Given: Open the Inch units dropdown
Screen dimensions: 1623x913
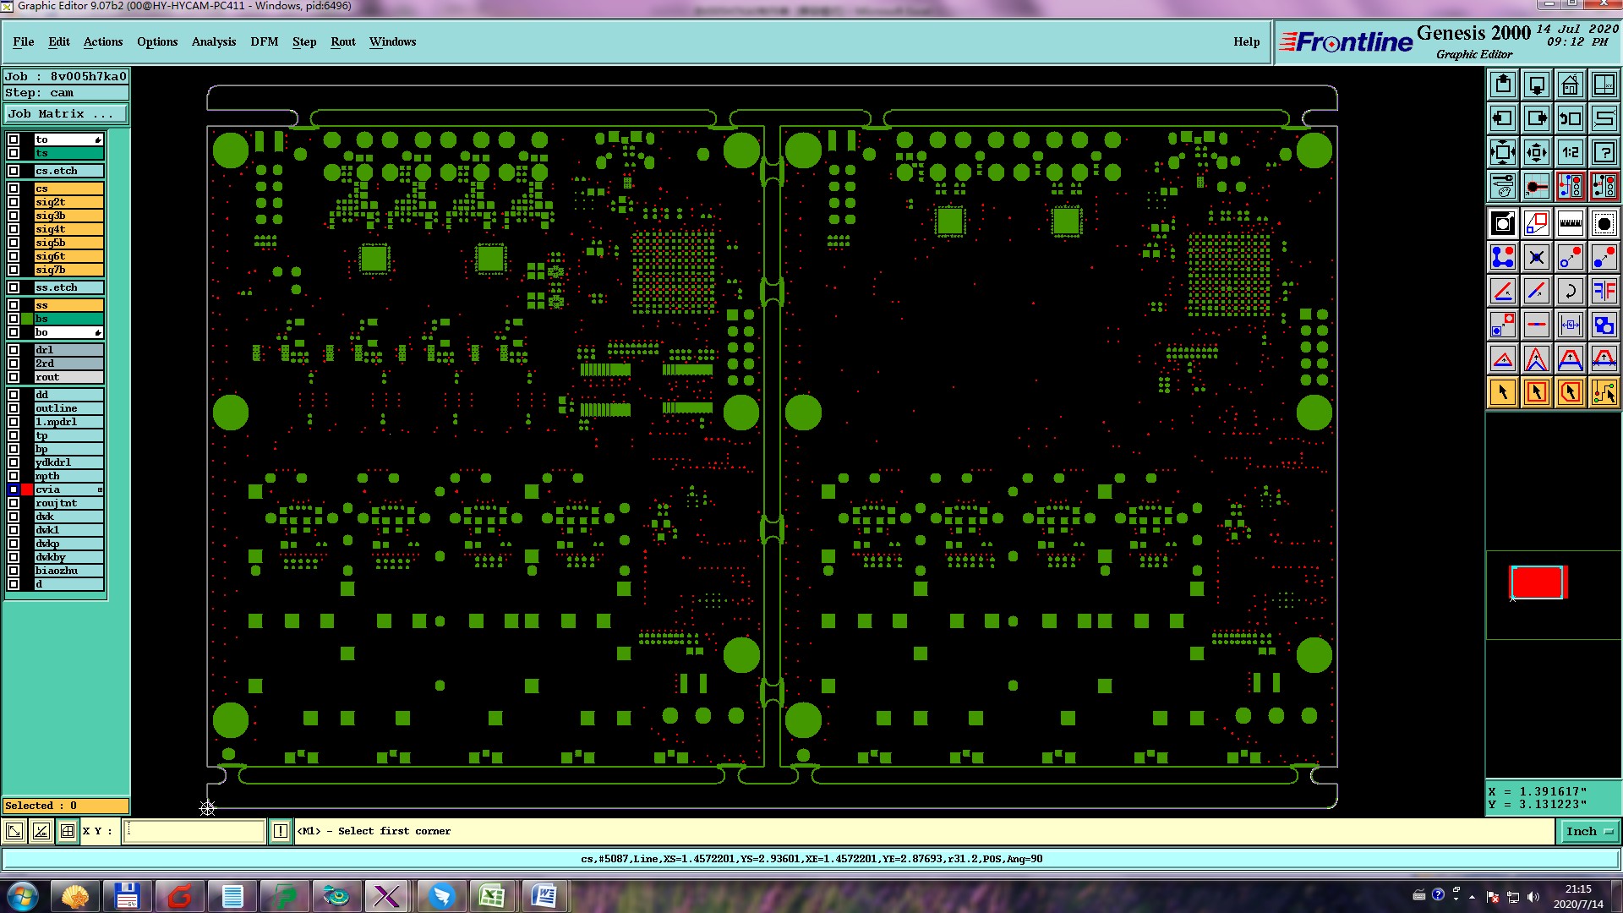Looking at the screenshot, I should [1588, 832].
